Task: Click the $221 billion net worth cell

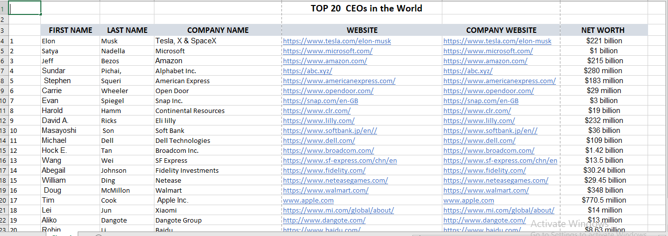Action: (x=604, y=41)
